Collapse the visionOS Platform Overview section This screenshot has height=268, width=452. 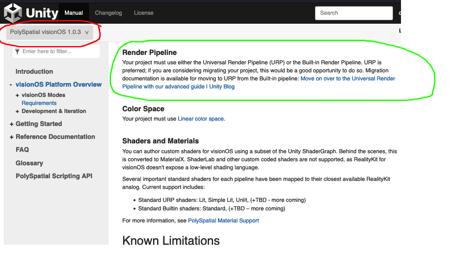[x=11, y=84]
